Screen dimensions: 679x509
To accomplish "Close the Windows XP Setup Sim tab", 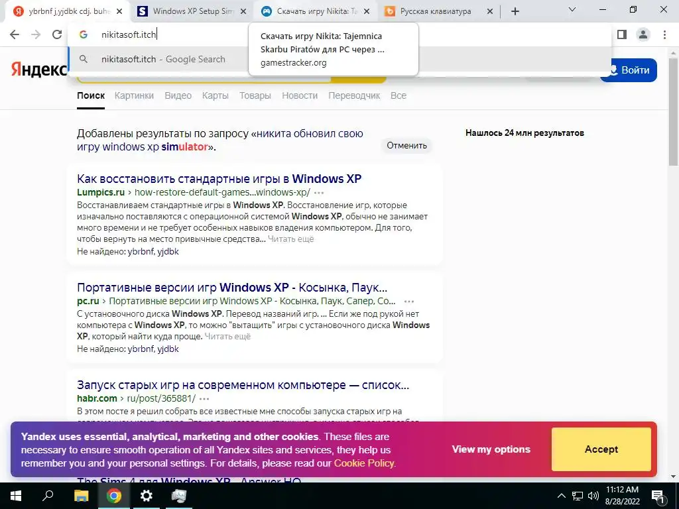I will (243, 11).
